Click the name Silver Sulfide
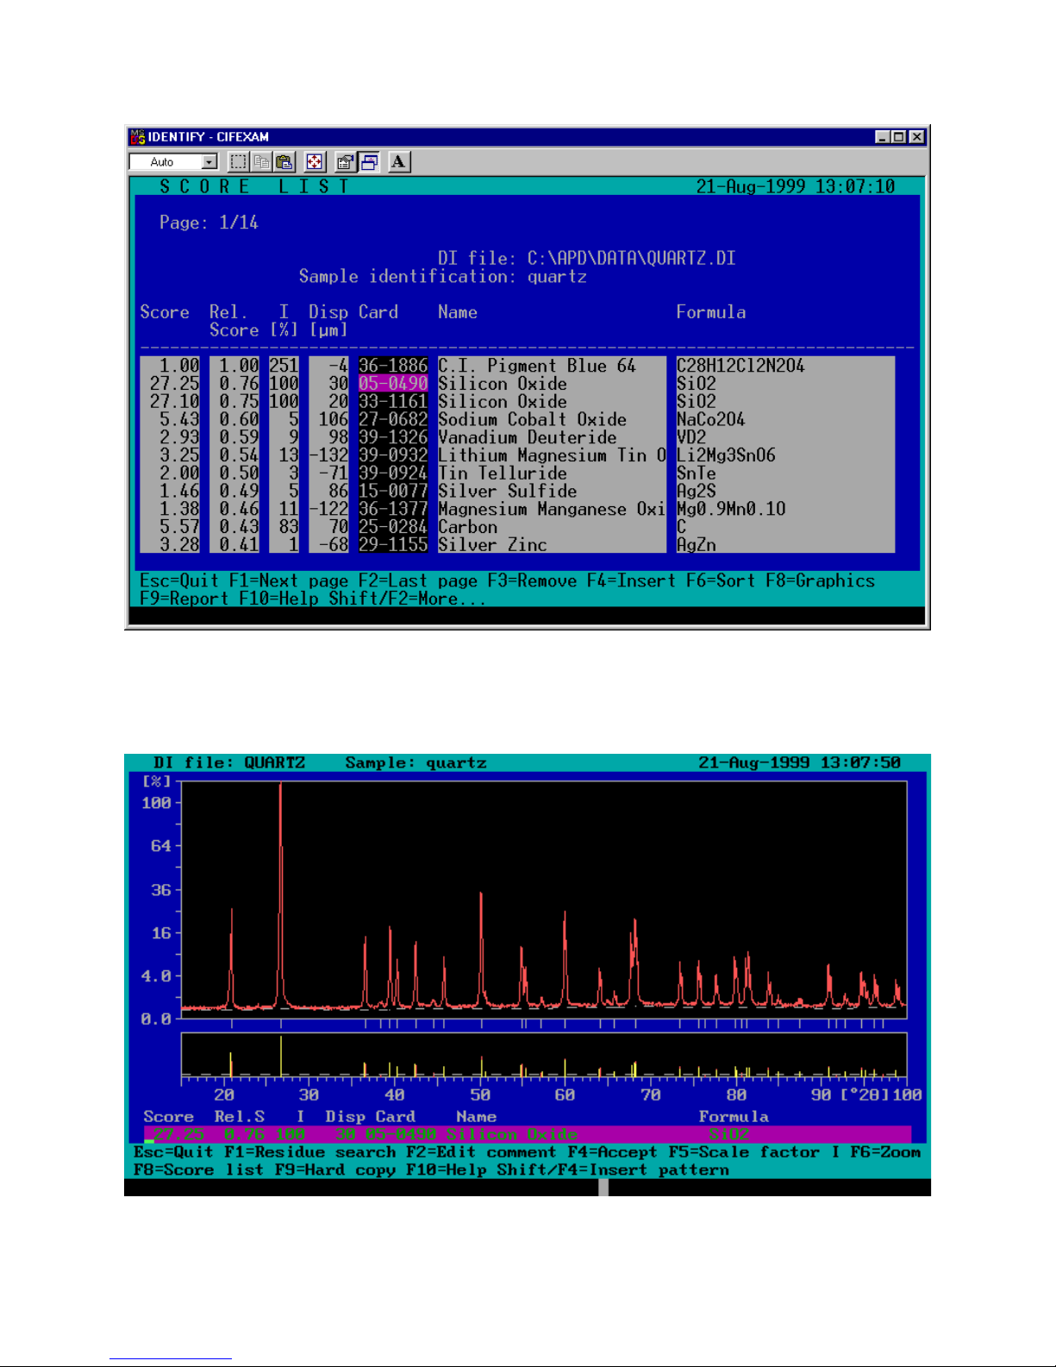 click(x=508, y=491)
